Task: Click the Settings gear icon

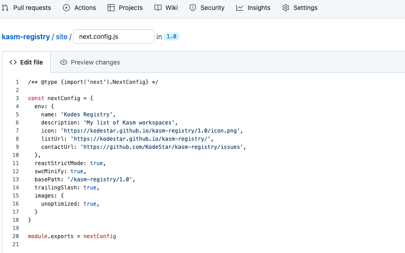Action: (286, 8)
